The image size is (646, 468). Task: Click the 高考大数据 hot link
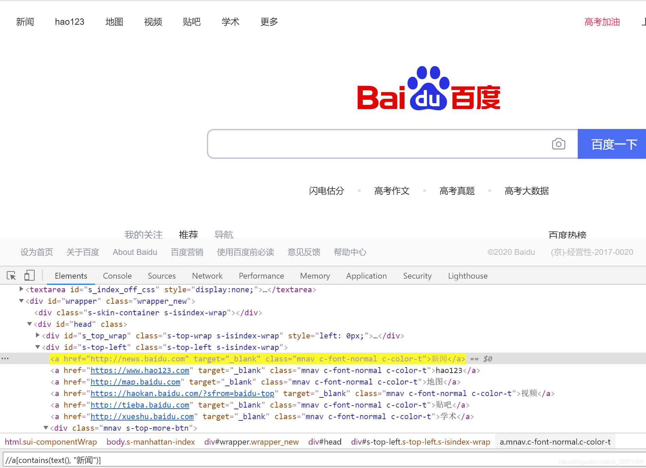click(526, 191)
